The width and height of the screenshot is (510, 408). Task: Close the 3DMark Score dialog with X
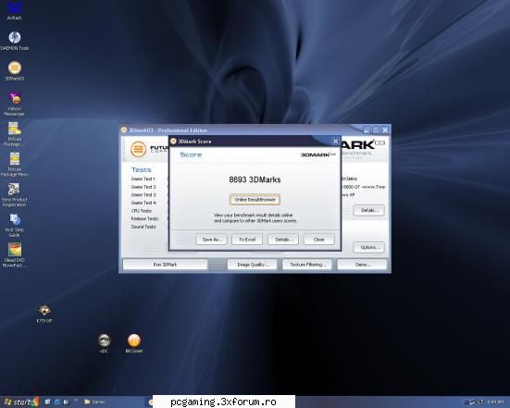335,142
